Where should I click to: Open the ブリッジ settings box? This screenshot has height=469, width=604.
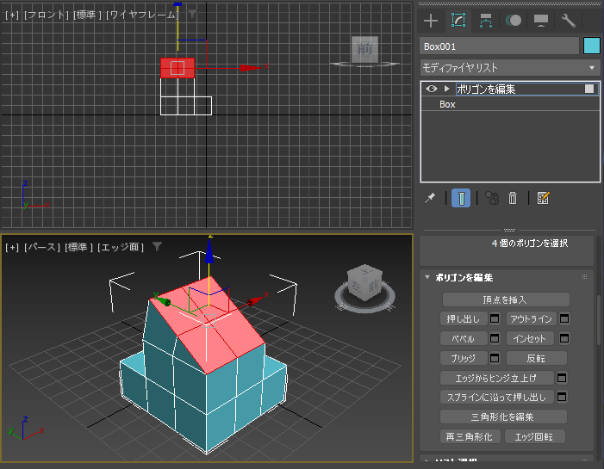pos(495,358)
